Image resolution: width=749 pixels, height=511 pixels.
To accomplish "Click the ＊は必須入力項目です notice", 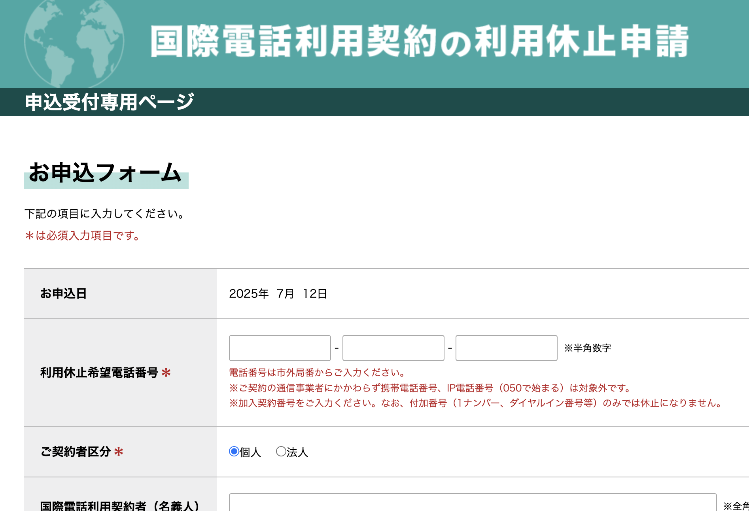I will coord(83,236).
